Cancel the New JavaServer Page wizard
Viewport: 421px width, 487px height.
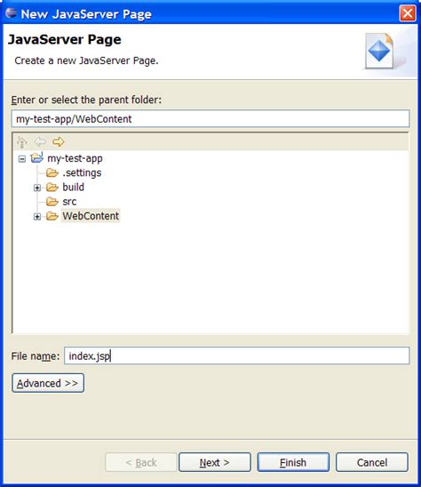point(372,462)
